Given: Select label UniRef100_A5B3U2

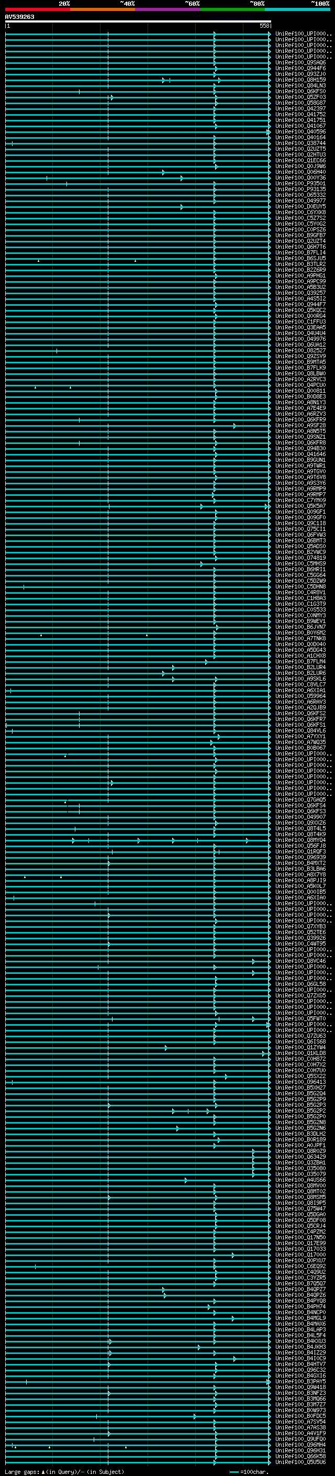Looking at the screenshot, I should tap(300, 287).
